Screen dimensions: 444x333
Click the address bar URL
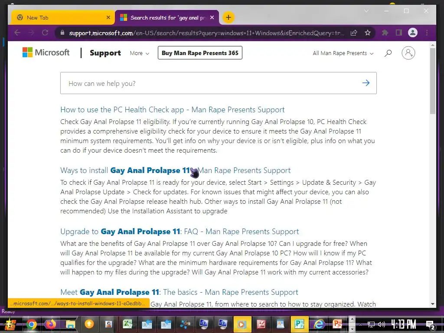207,33
